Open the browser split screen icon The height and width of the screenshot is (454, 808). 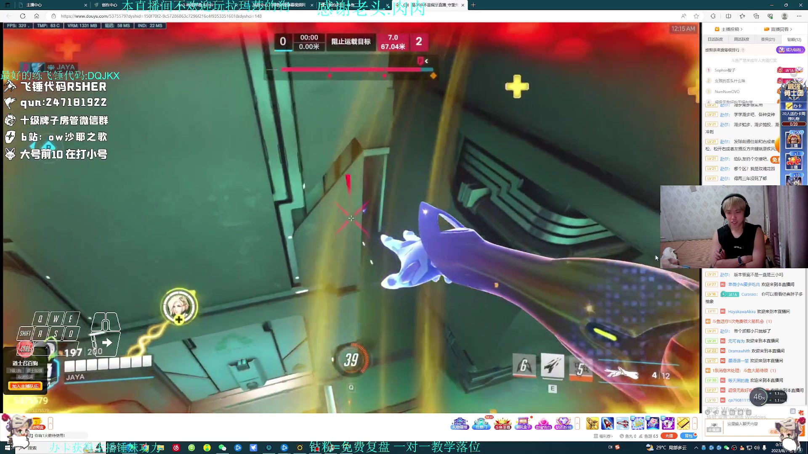728,16
